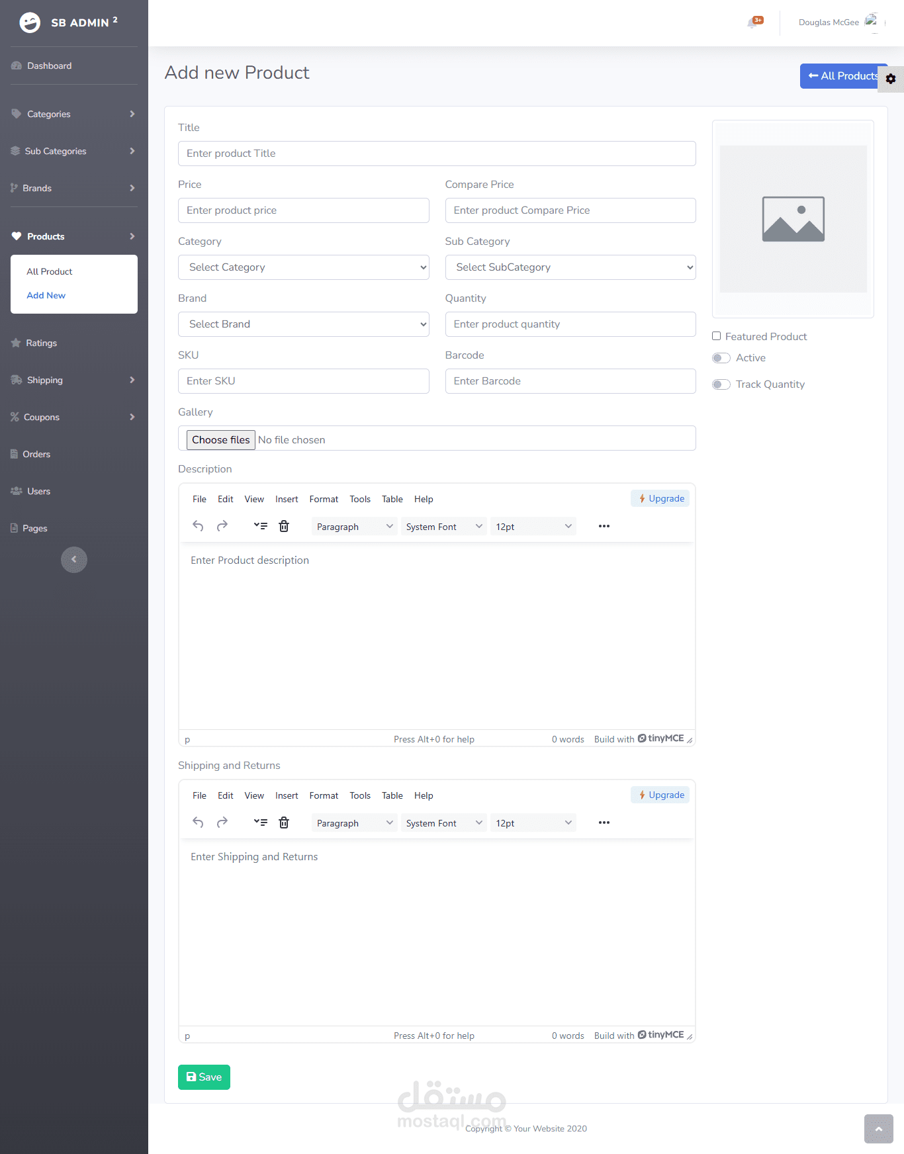904x1154 pixels.
Task: Expand the Shipping sidebar menu
Action: point(74,380)
